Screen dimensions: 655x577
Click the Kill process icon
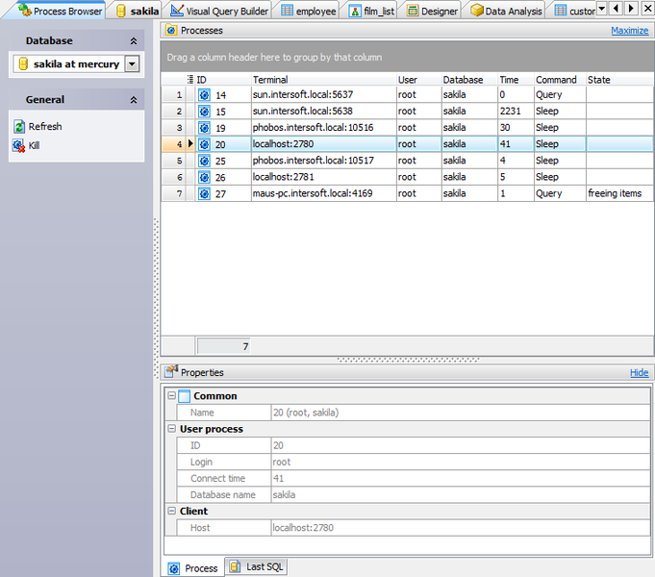[18, 146]
